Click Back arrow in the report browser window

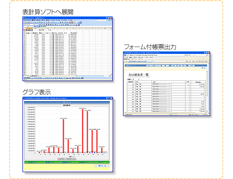(x=125, y=55)
